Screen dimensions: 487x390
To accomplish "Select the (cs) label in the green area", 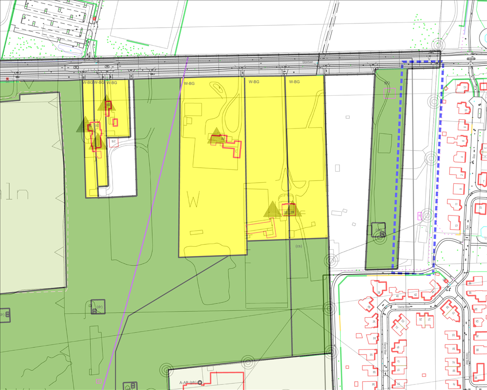I will point(298,246).
